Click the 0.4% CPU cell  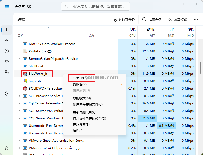tap(128, 126)
